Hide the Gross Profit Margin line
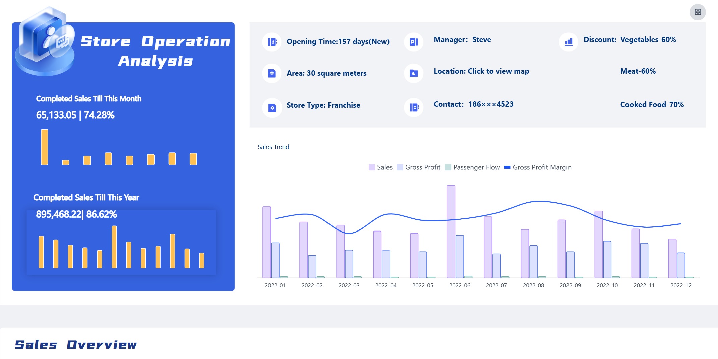The width and height of the screenshot is (718, 359). click(x=538, y=167)
